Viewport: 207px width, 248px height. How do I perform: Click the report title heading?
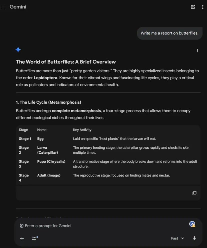pyautogui.click(x=66, y=62)
